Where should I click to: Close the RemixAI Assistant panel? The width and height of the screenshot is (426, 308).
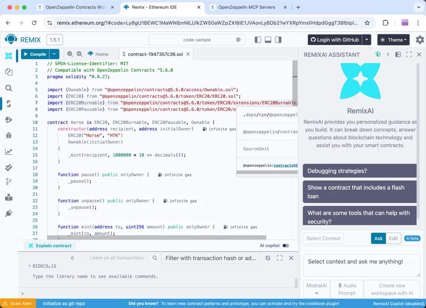[x=419, y=54]
